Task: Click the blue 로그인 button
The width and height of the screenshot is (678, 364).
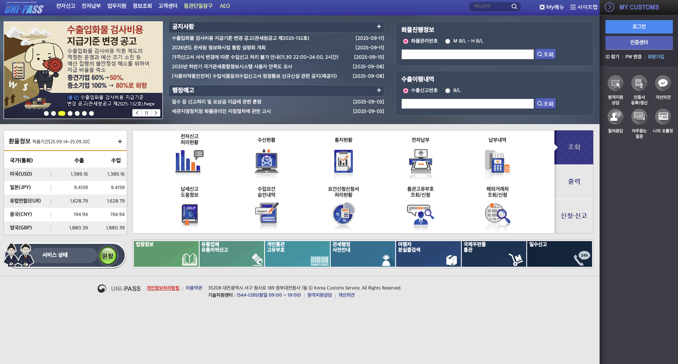Action: coord(639,26)
